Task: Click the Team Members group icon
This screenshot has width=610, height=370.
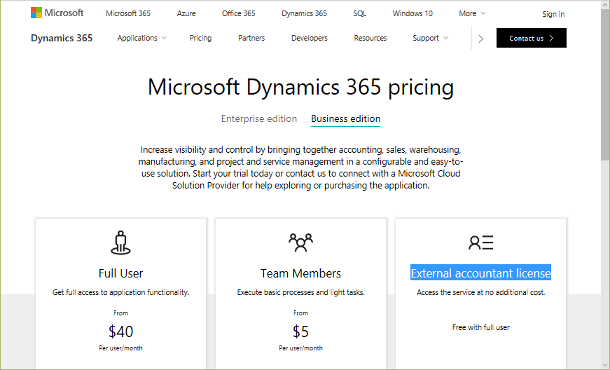Action: tap(300, 242)
